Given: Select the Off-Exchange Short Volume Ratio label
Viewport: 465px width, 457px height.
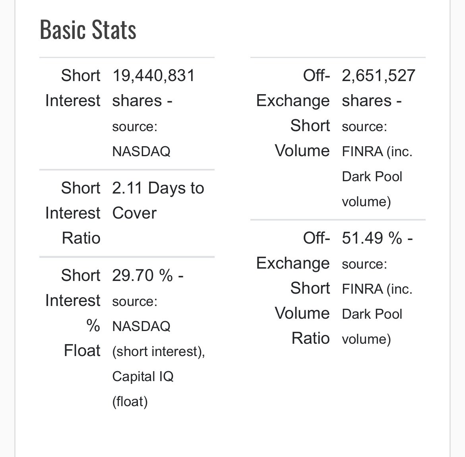Looking at the screenshot, I should click(293, 288).
